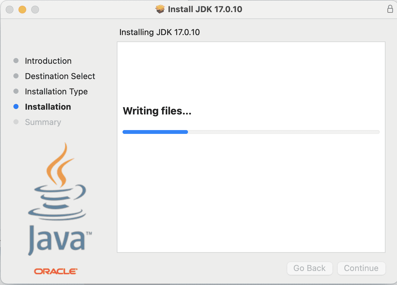Click the Installation sidebar entry
This screenshot has height=285, width=397.
48,106
